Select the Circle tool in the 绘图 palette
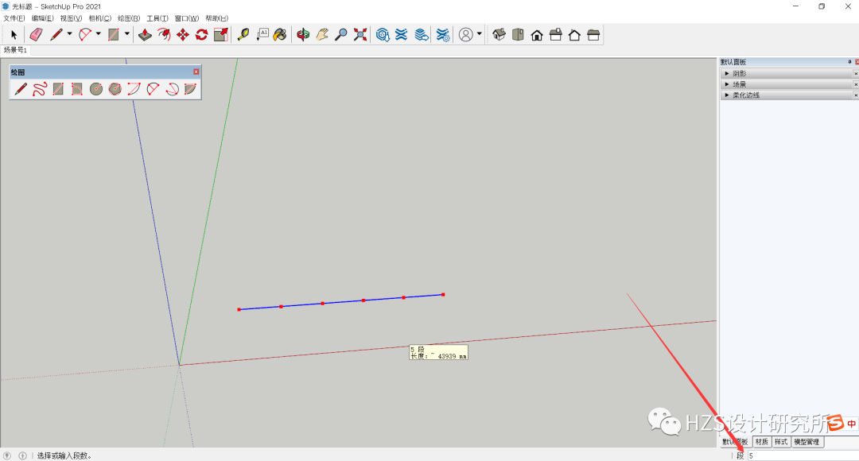859x461 pixels. tap(96, 88)
